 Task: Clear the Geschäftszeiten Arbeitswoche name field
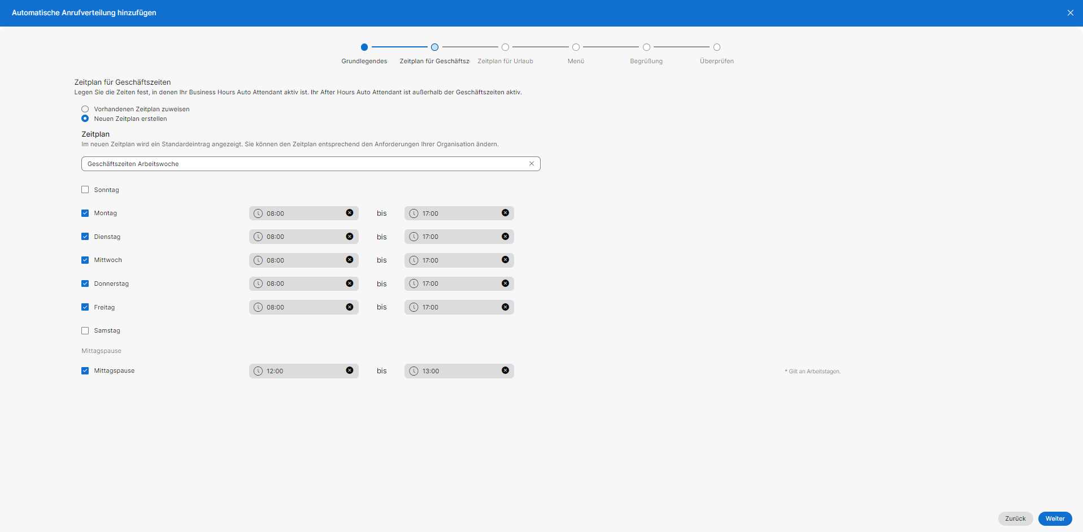[531, 164]
